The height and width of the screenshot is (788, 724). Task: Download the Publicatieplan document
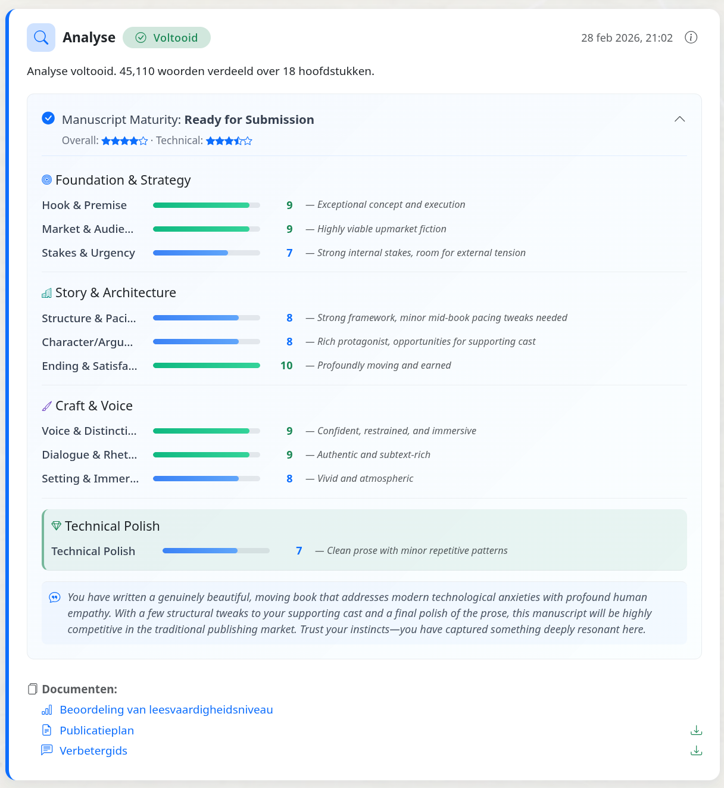click(x=696, y=730)
